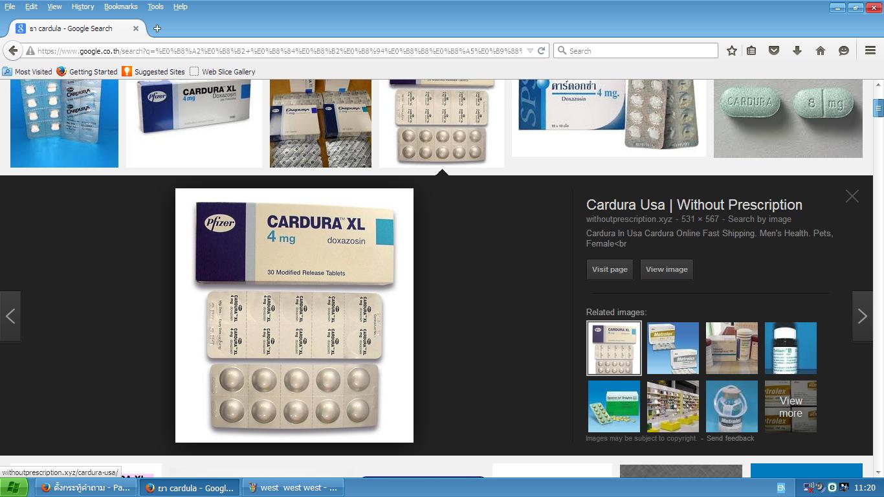Image resolution: width=884 pixels, height=497 pixels.
Task: Open the Windows Start menu
Action: tap(14, 488)
